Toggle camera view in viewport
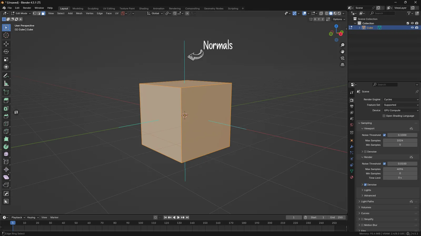The width and height of the screenshot is (421, 236). coord(342,58)
